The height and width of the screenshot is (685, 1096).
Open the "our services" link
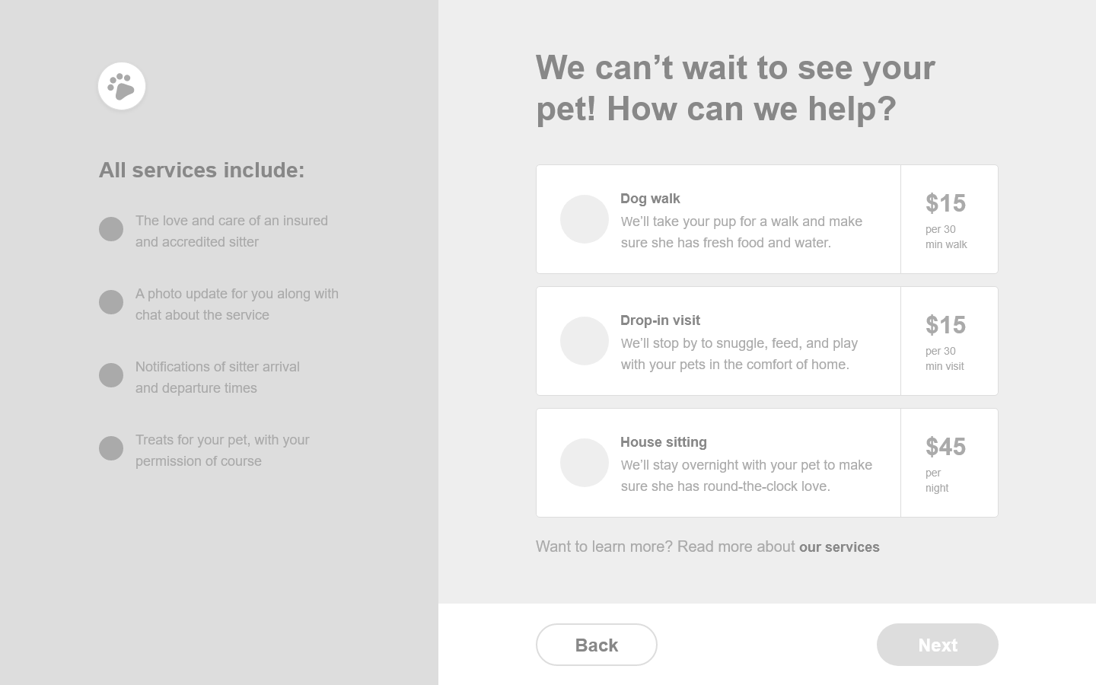(x=839, y=547)
